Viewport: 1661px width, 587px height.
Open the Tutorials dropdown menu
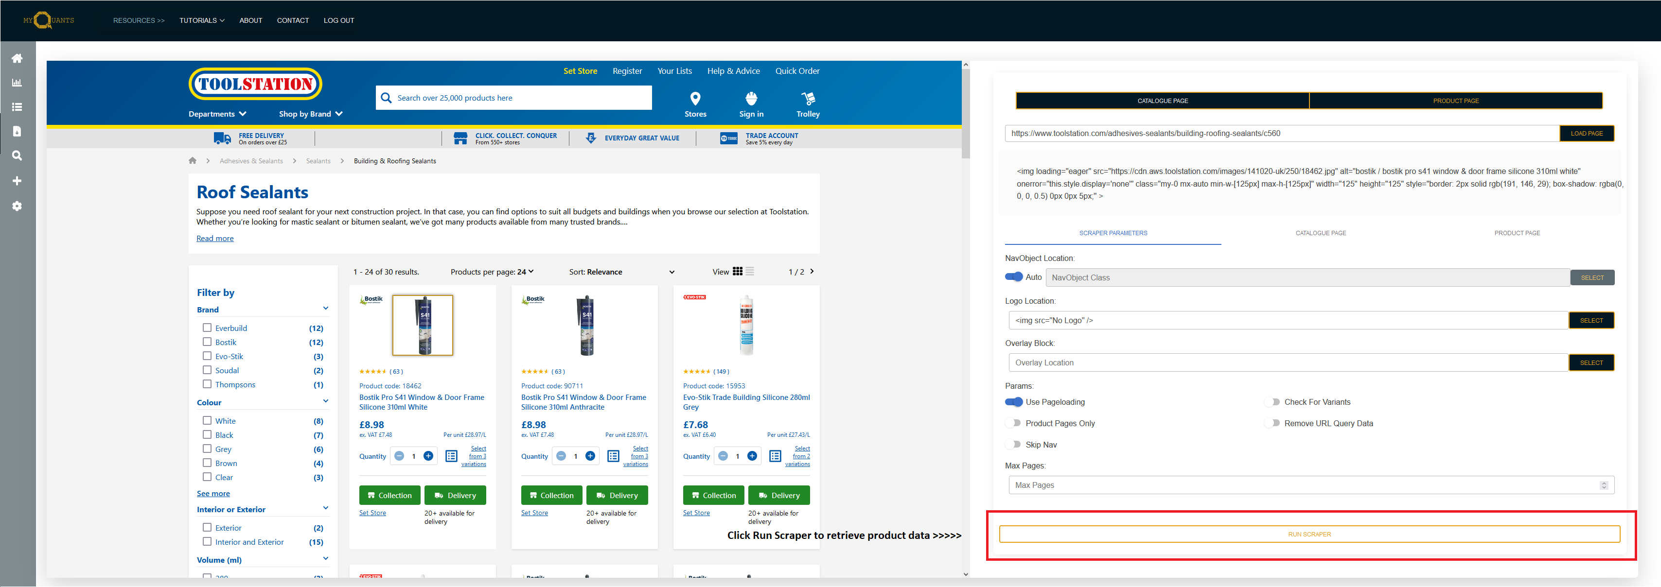click(202, 20)
